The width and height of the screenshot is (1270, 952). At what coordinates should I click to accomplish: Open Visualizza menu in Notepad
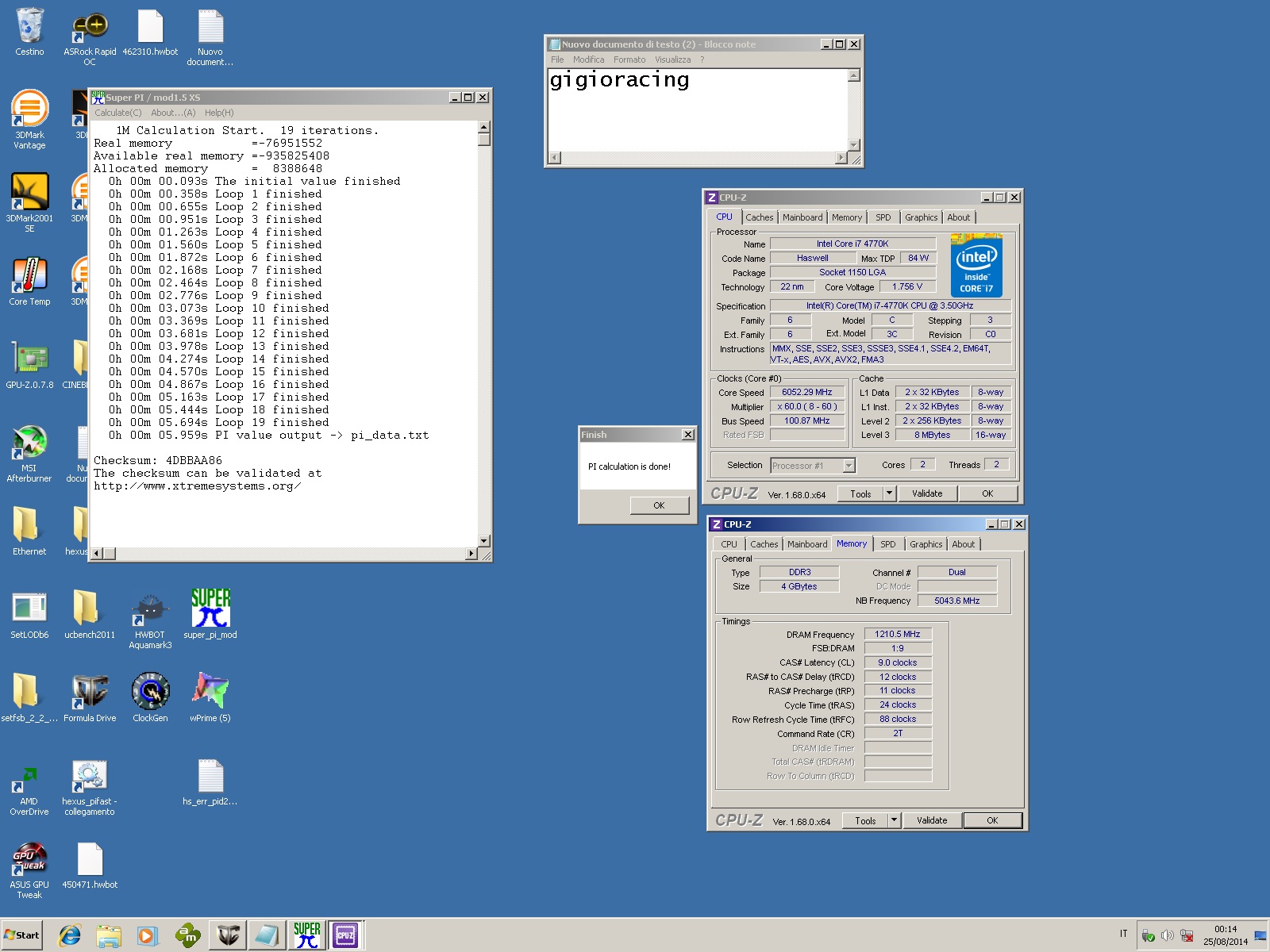pos(672,59)
